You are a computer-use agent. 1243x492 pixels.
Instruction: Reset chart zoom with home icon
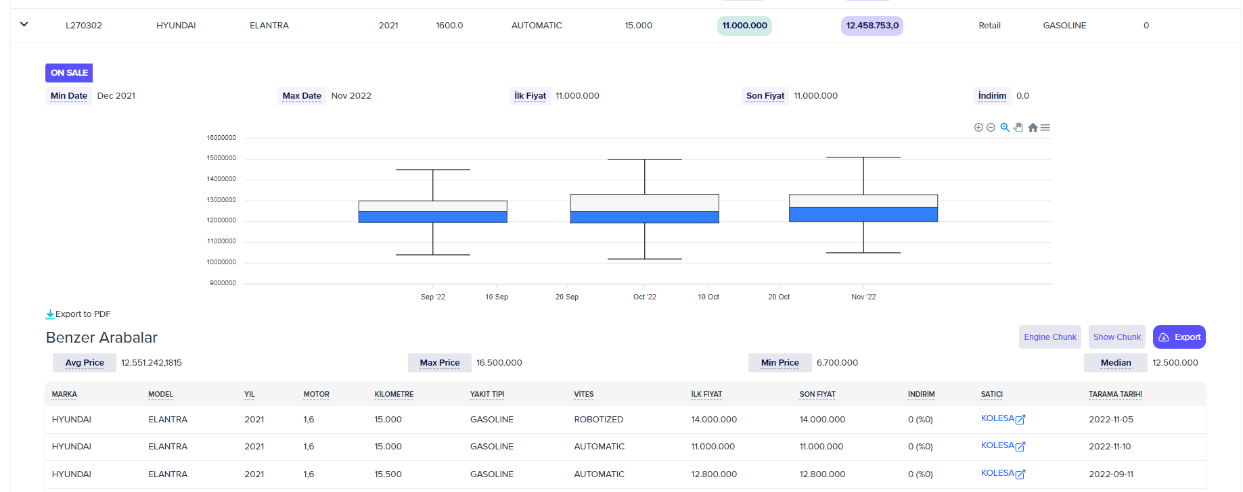click(x=1033, y=127)
